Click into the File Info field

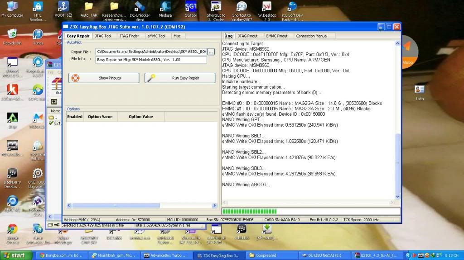[x=151, y=60]
